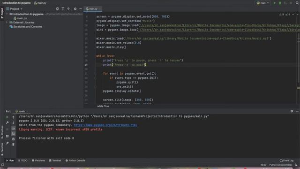This screenshot has width=300, height=169.
Task: Select Scratches and Consoles in project tree
Action: coord(28,27)
